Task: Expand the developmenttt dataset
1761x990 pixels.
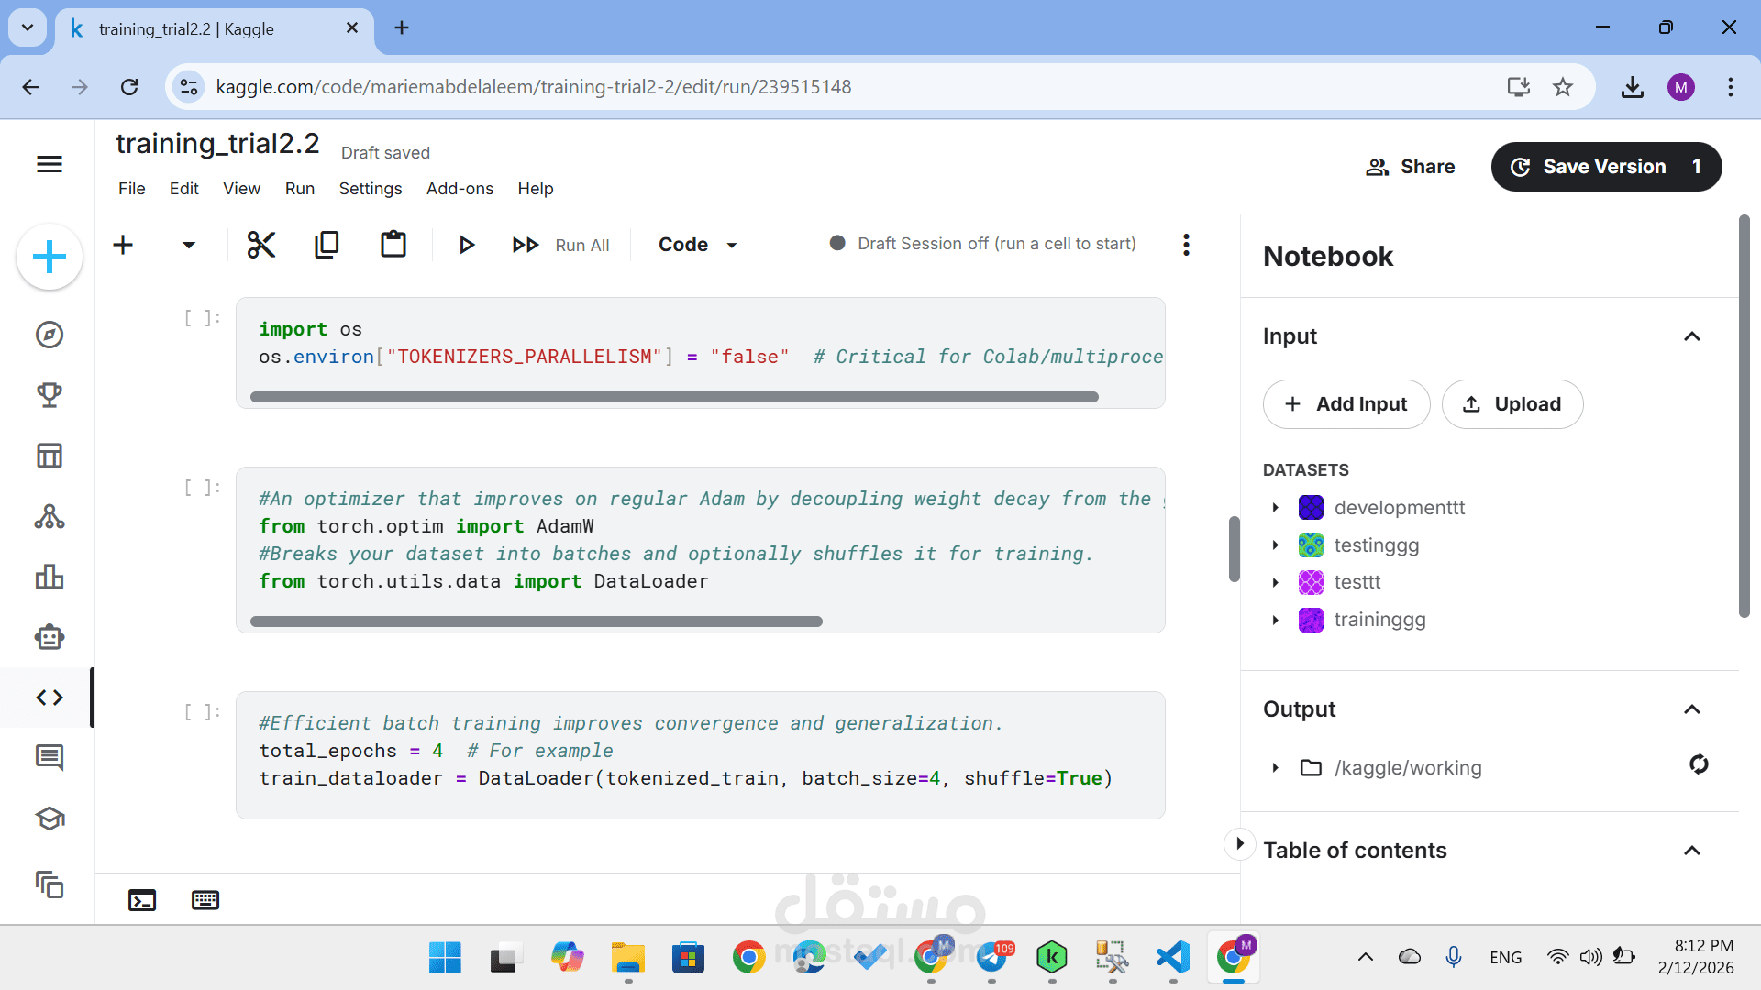Action: coord(1275,507)
